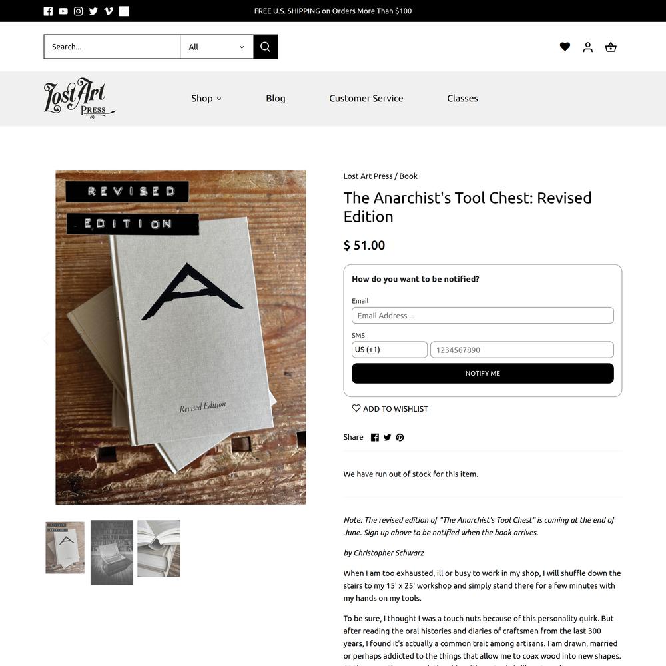Open the Facebook page icon in top bar
The width and height of the screenshot is (666, 666).
[x=48, y=11]
